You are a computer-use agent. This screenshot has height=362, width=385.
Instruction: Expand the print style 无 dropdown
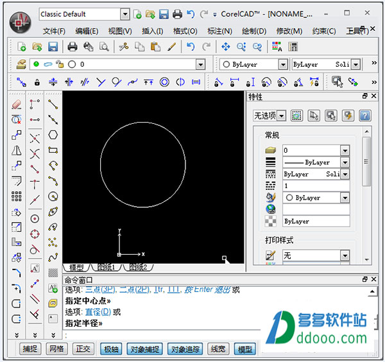[345, 255]
